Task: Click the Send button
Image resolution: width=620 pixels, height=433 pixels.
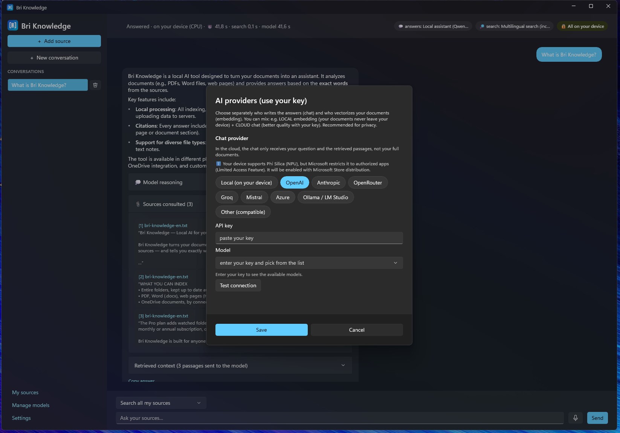Action: point(597,418)
